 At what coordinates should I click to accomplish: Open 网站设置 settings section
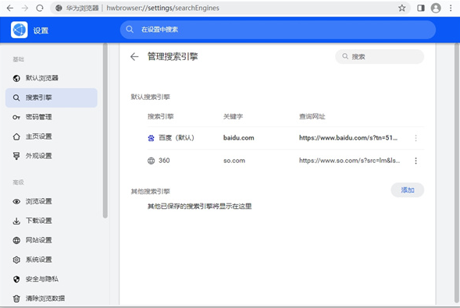pyautogui.click(x=52, y=240)
